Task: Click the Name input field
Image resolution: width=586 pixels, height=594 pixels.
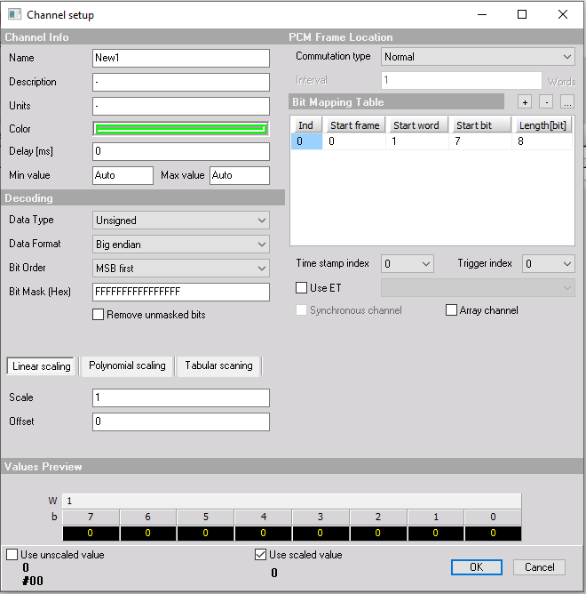Action: tap(181, 58)
